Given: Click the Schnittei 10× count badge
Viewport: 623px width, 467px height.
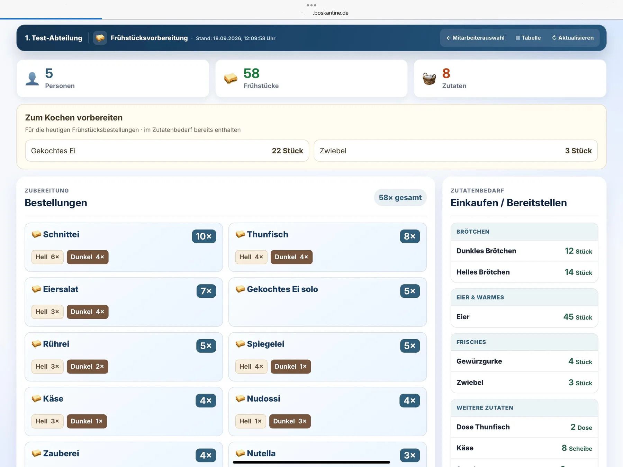Looking at the screenshot, I should coord(204,236).
